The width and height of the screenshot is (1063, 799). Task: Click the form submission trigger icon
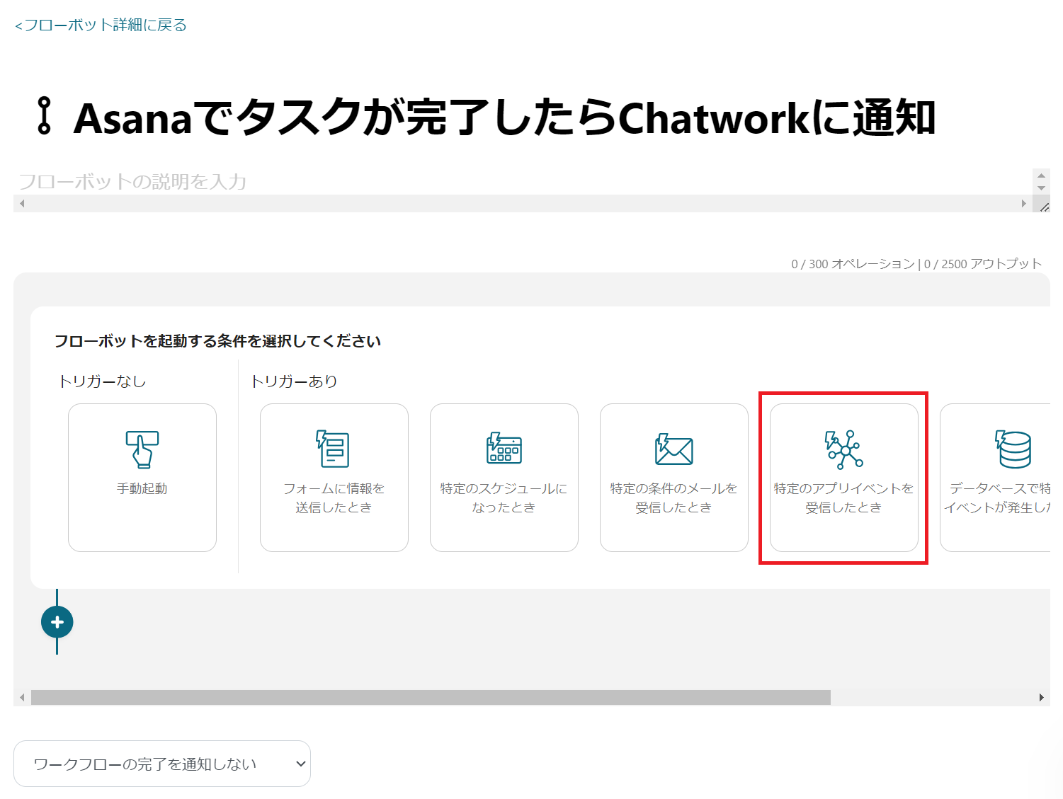pos(333,449)
